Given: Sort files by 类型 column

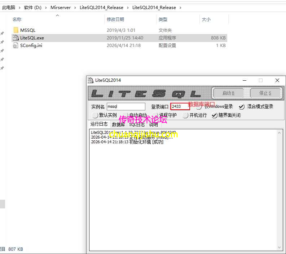Looking at the screenshot, I should point(163,20).
